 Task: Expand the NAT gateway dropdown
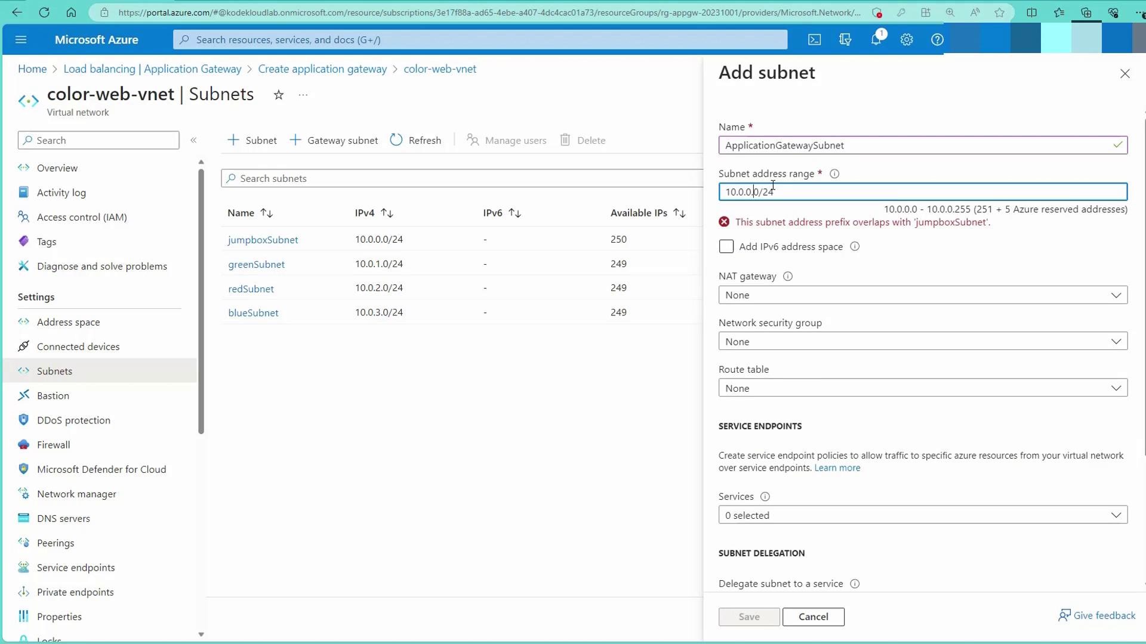click(922, 295)
